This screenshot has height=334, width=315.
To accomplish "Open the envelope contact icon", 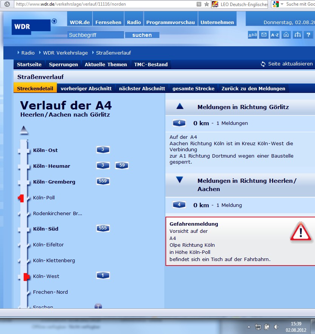I will (x=264, y=35).
